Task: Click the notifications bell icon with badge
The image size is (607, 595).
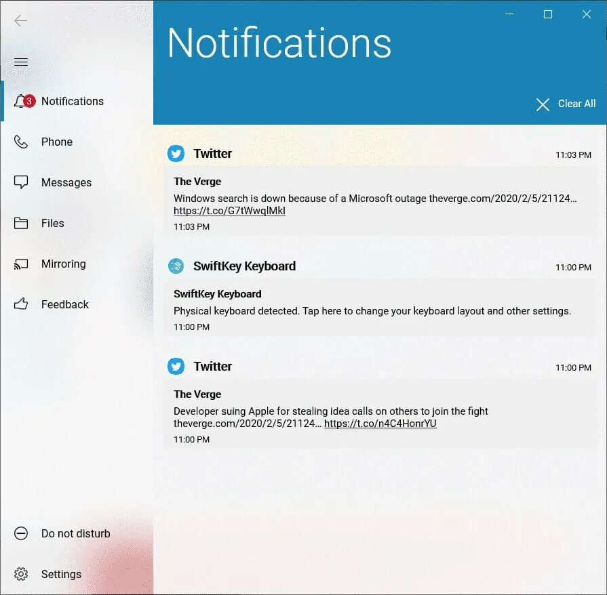Action: [x=24, y=101]
